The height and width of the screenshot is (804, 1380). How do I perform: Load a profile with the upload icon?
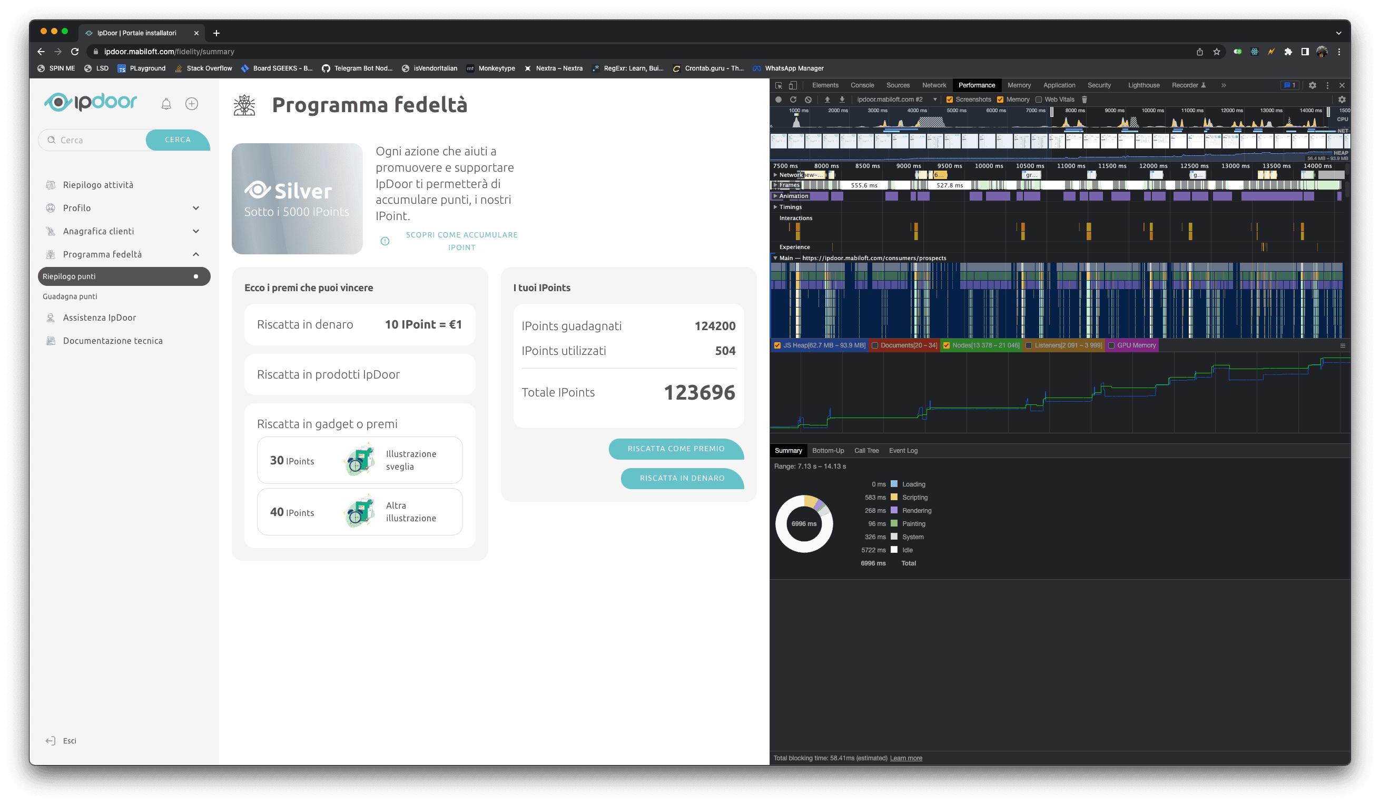coord(827,100)
